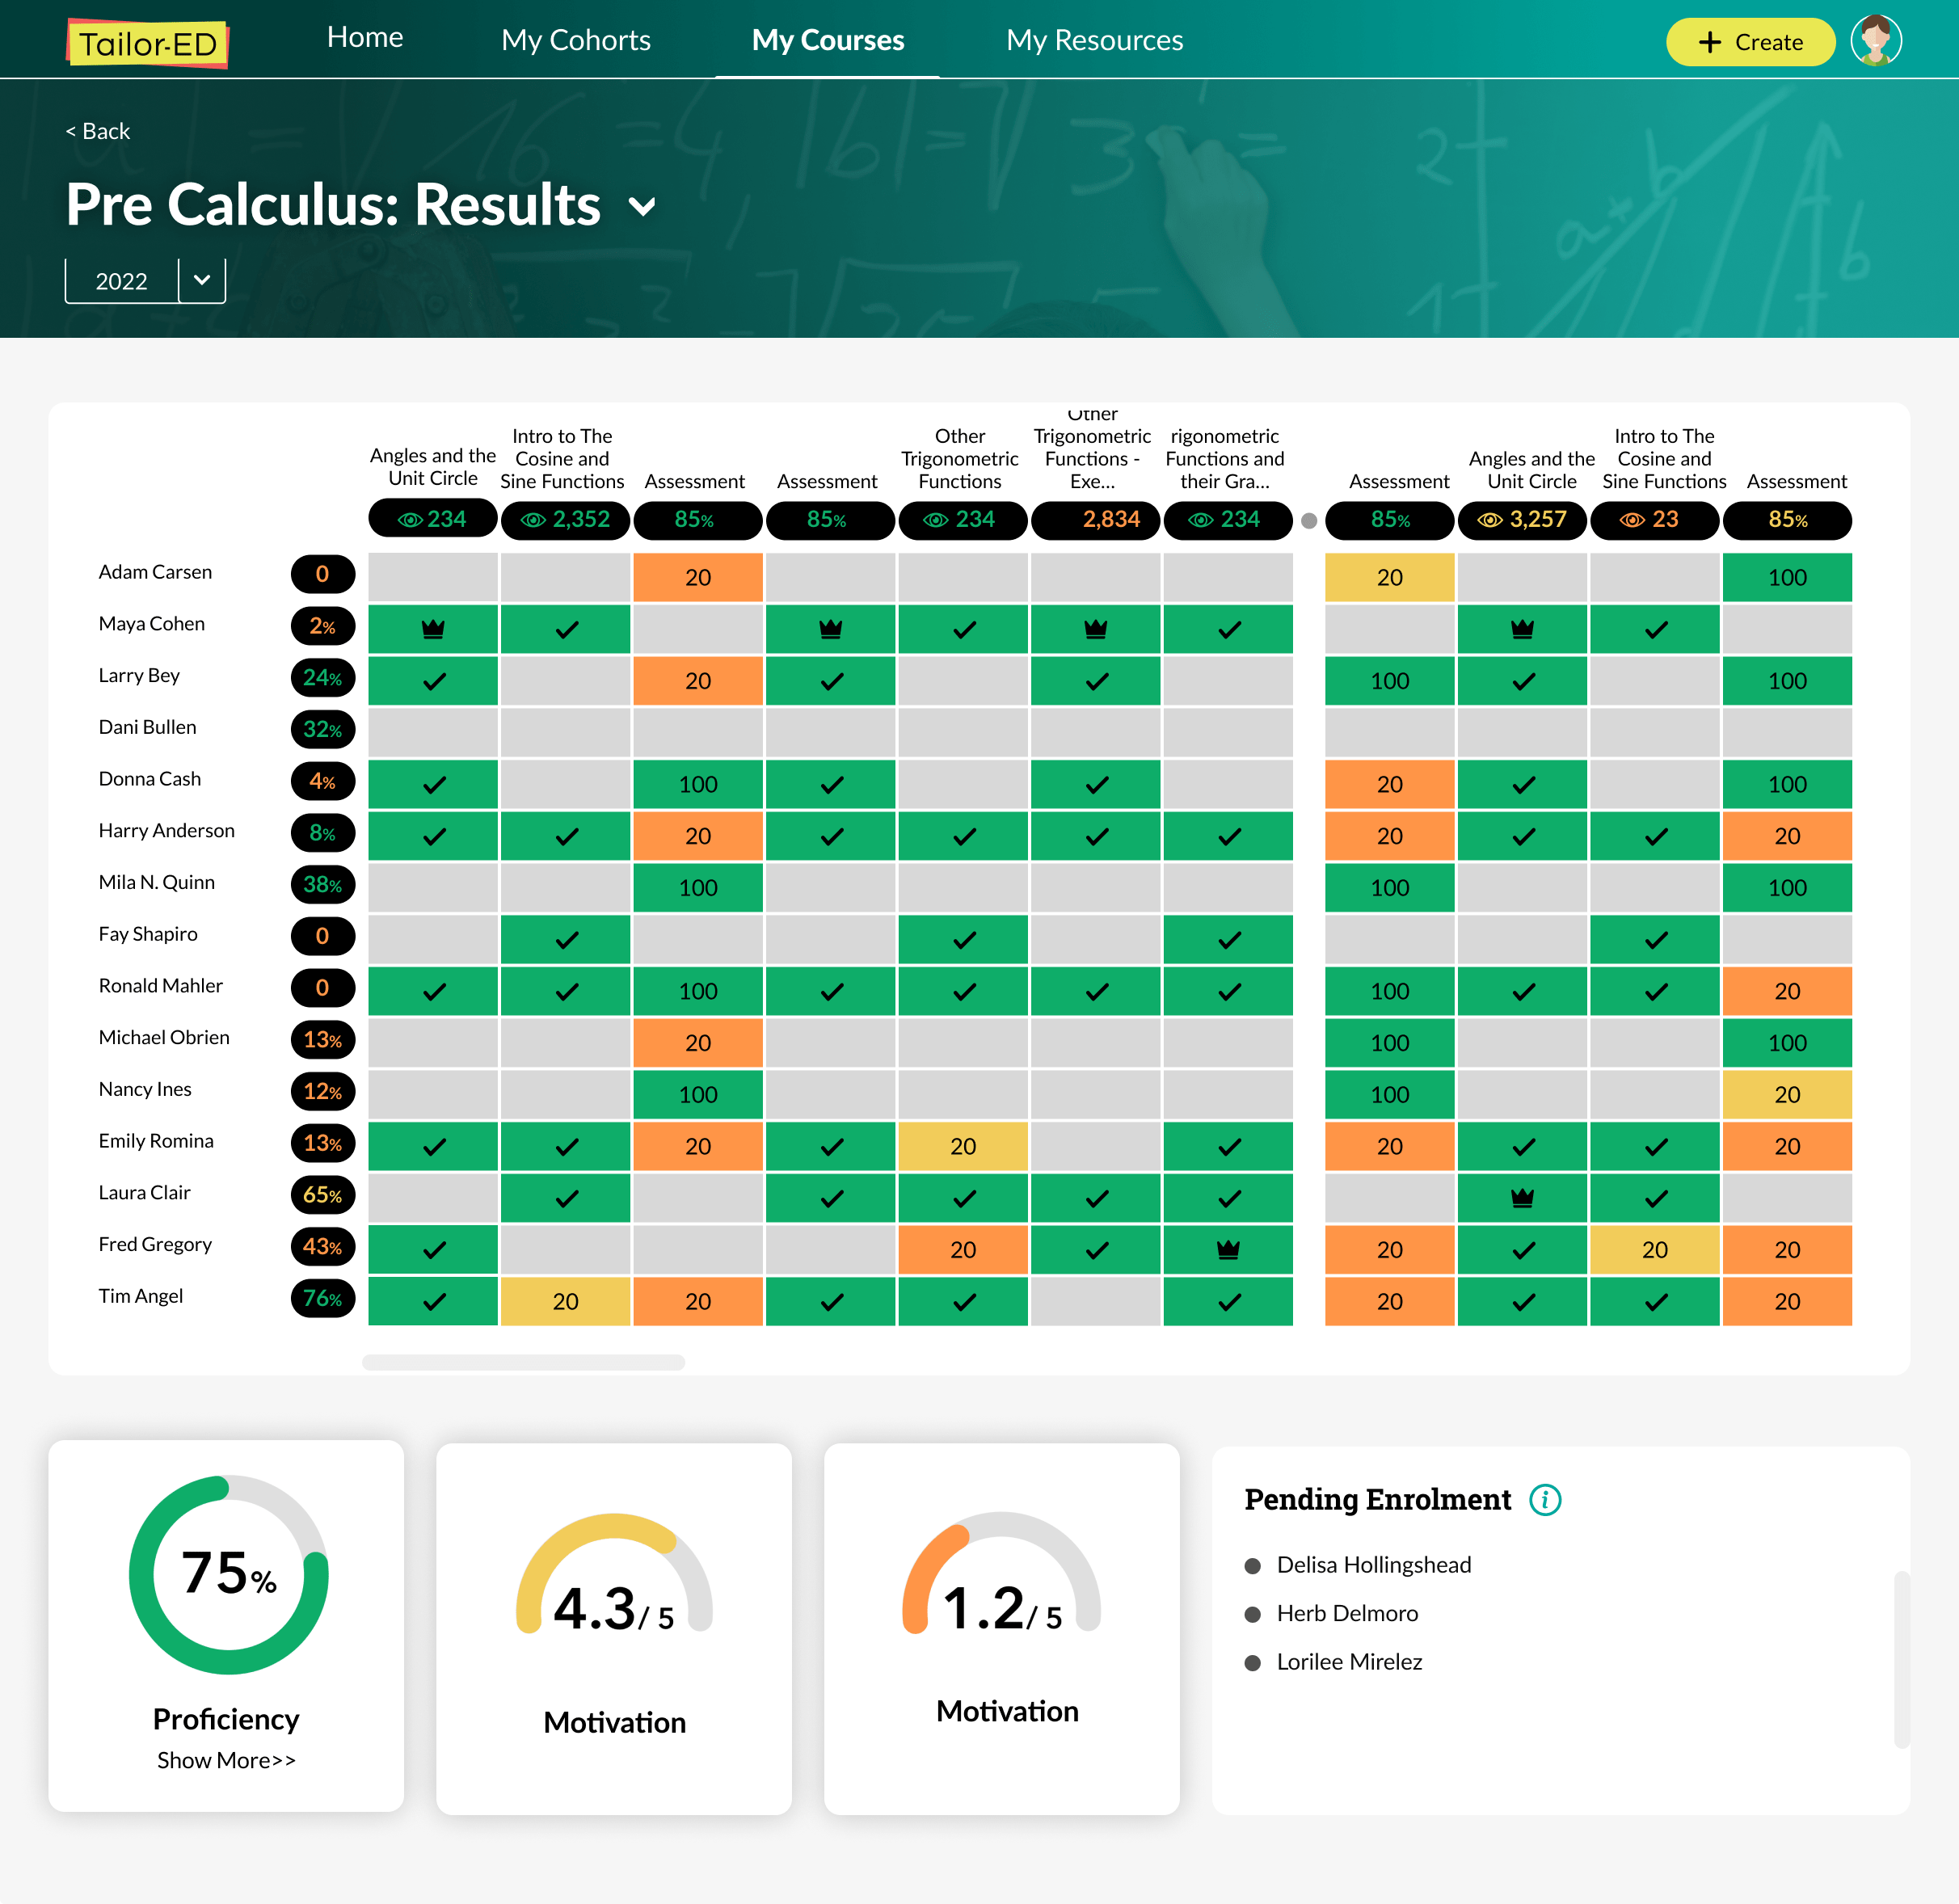Switch to the My Cohorts tab

[x=575, y=40]
